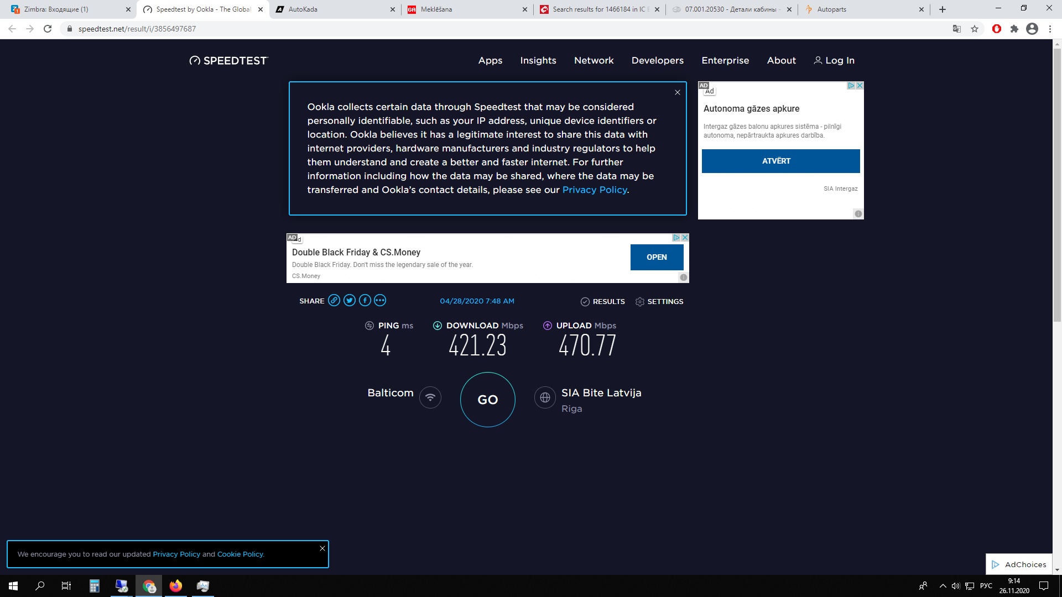The width and height of the screenshot is (1062, 597).
Task: Show hidden system tray icons
Action: (x=943, y=586)
